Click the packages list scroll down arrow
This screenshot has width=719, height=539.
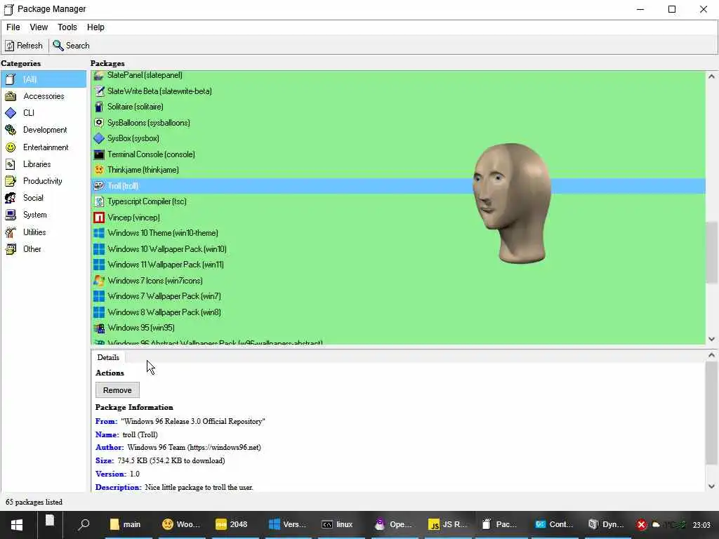712,339
